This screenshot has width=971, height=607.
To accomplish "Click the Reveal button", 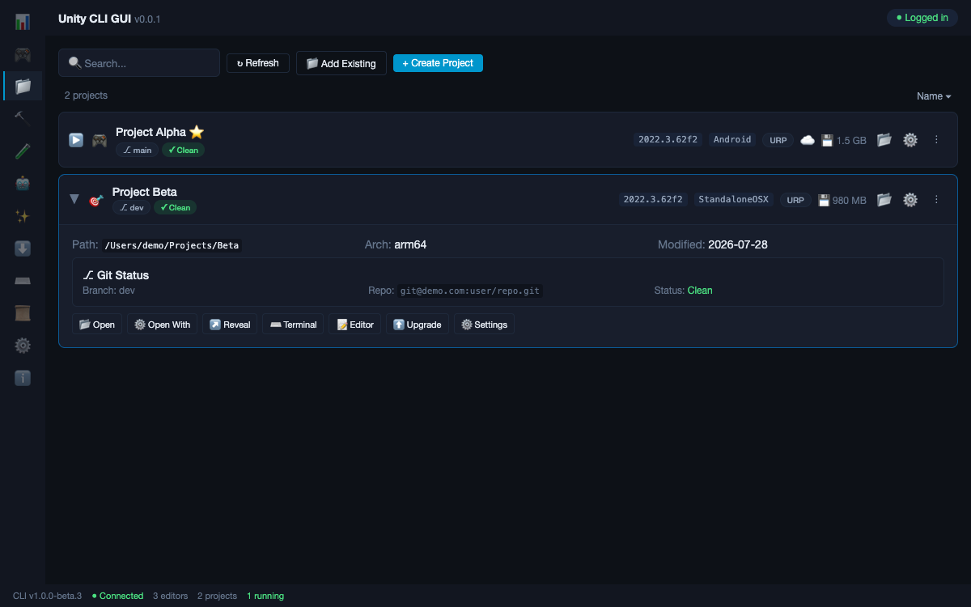I will 230,325.
